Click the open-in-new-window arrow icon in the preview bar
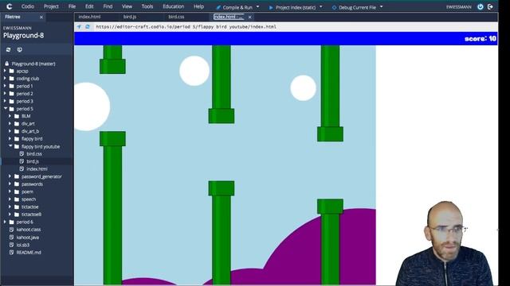Image resolution: width=510 pixels, height=286 pixels. click(79, 27)
